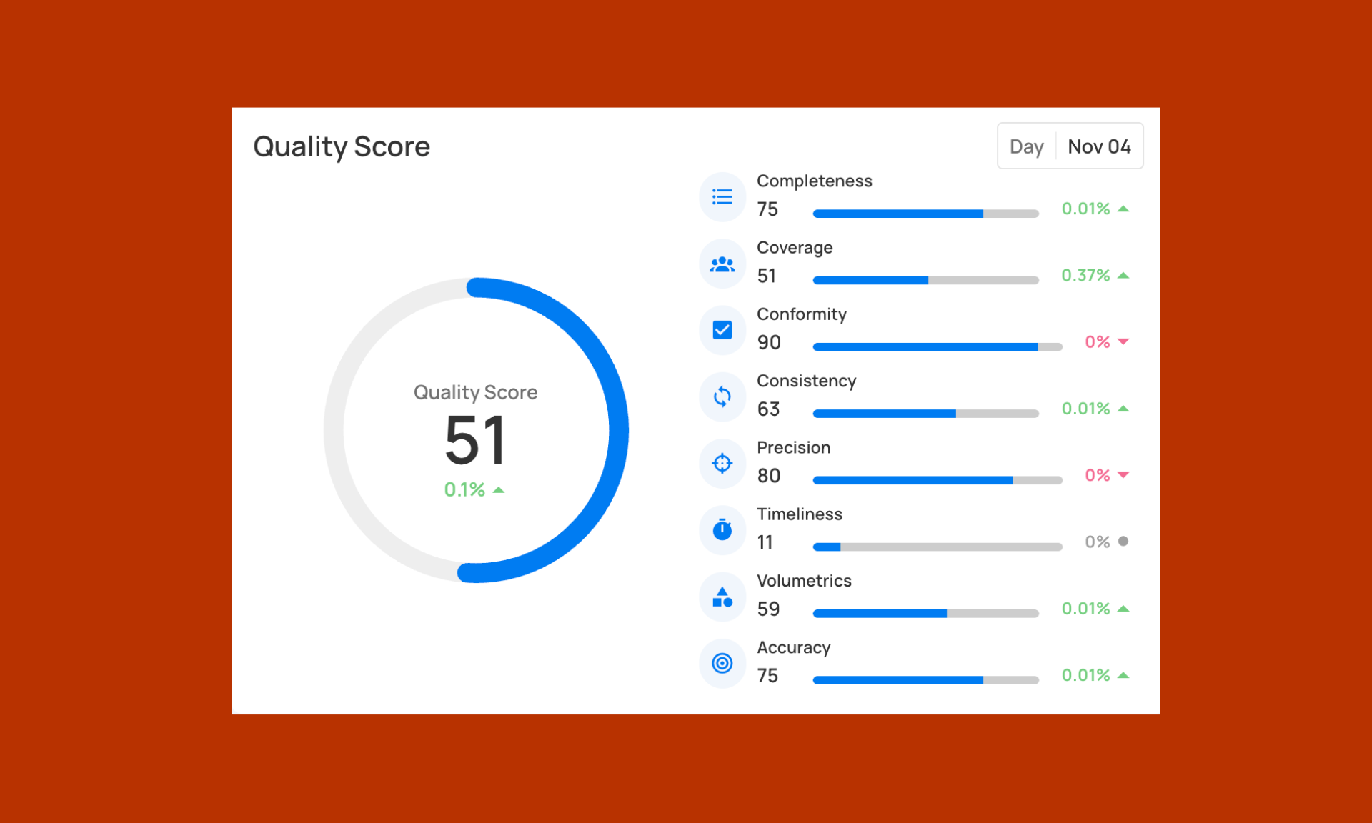The height and width of the screenshot is (823, 1372).
Task: Open the Nov 04 date picker
Action: (1099, 146)
